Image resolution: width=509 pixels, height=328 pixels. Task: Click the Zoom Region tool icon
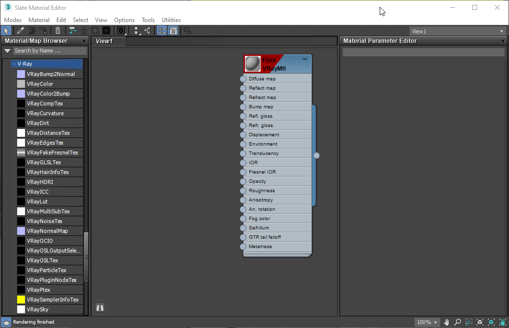tap(469, 322)
